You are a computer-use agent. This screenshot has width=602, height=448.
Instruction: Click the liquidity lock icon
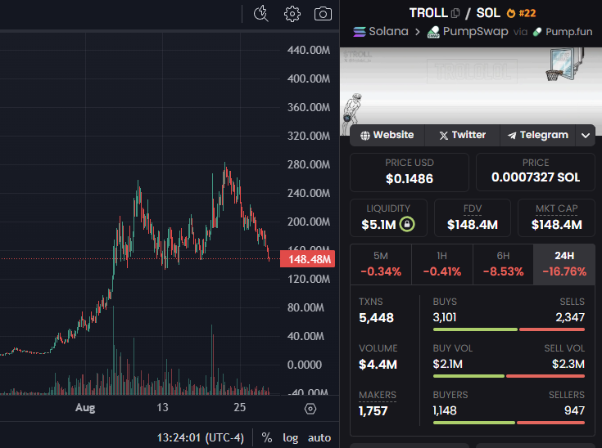pyautogui.click(x=407, y=224)
